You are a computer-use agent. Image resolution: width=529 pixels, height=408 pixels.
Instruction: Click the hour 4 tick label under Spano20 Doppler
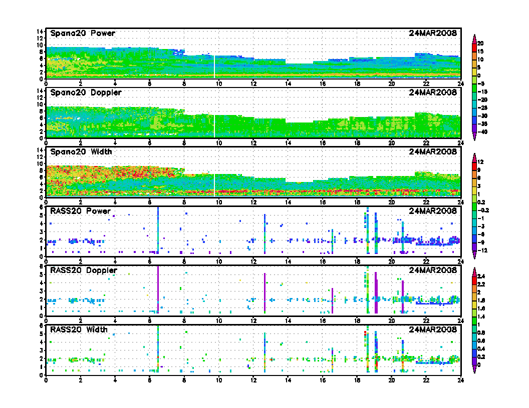pos(115,143)
